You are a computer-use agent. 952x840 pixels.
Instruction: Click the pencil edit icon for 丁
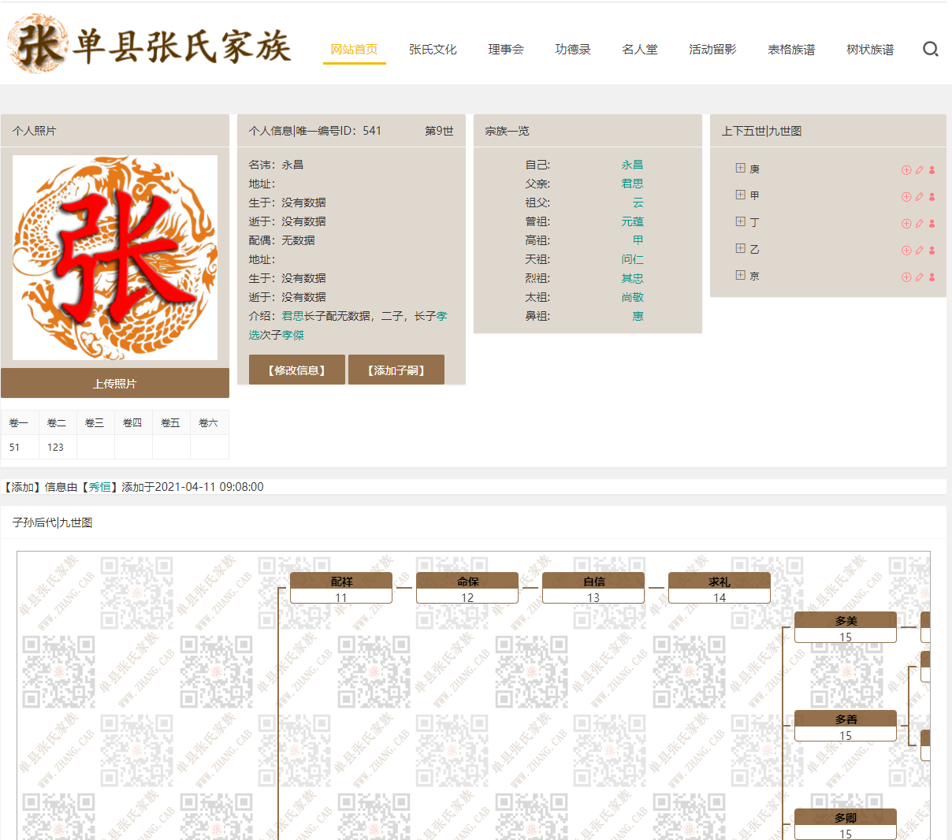pyautogui.click(x=919, y=223)
